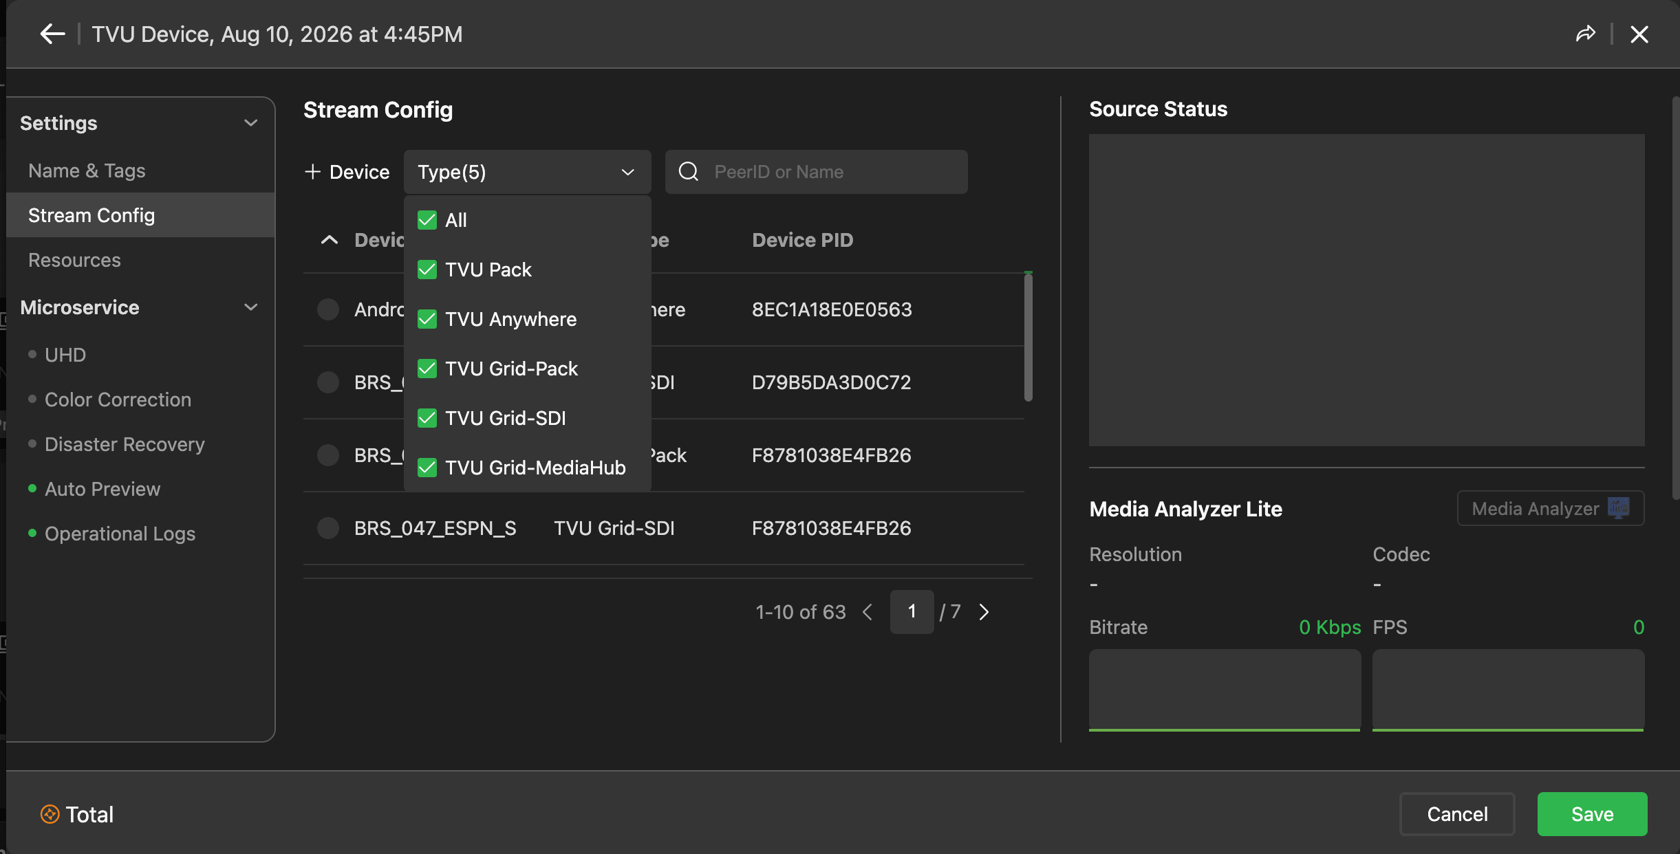Select radio for BRS_047_ESPN_S row
The image size is (1680, 854).
coord(328,528)
